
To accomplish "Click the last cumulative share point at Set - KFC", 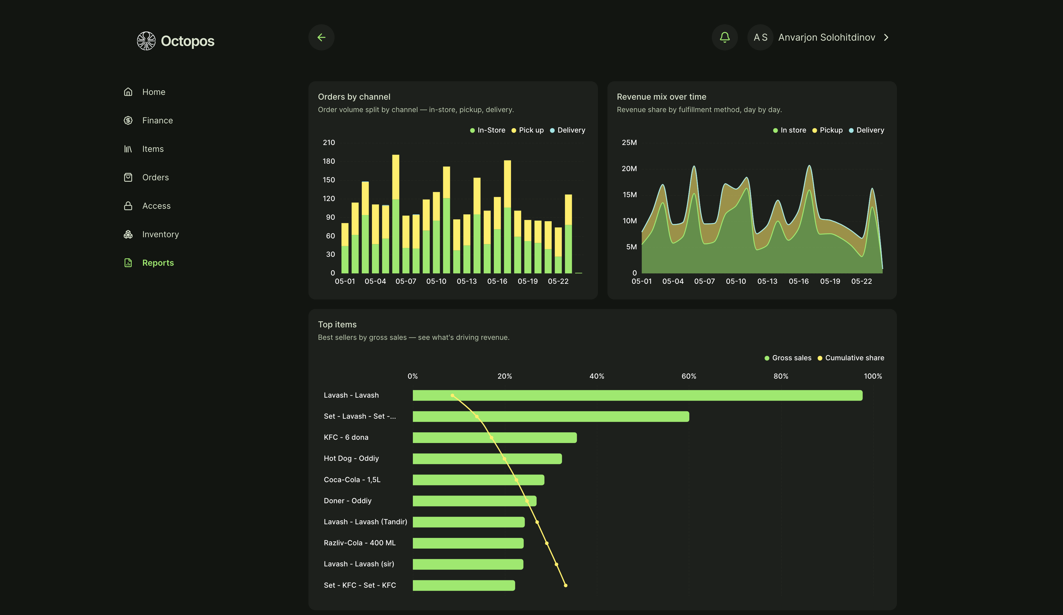I will (x=566, y=585).
